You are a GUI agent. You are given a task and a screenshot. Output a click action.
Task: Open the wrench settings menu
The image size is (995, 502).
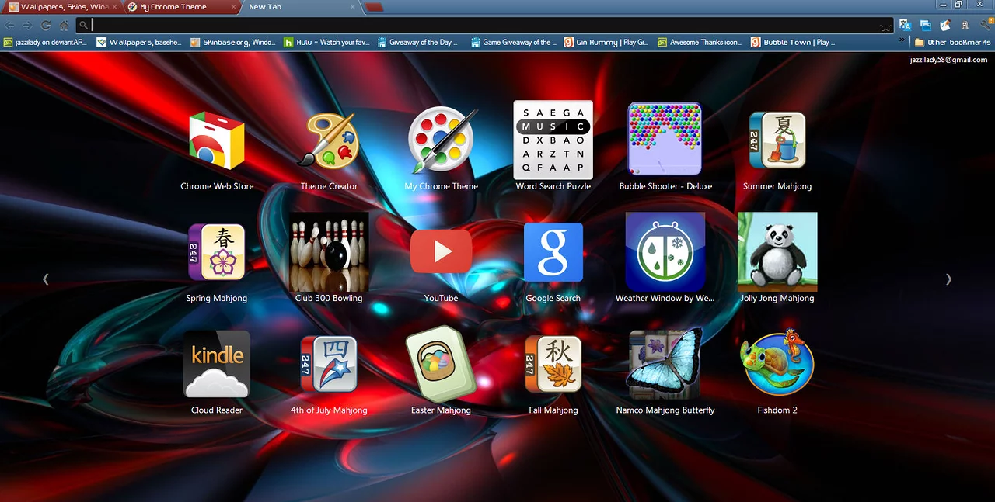tap(985, 25)
